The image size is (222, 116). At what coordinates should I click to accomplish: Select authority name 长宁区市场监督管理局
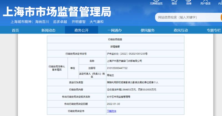click(118, 97)
